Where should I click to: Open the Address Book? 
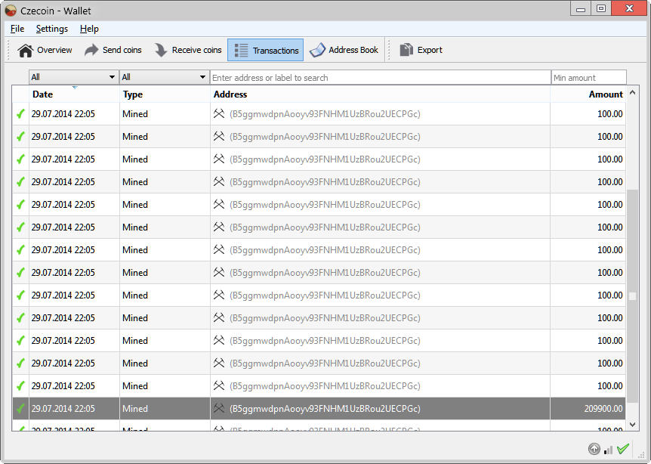(x=344, y=51)
